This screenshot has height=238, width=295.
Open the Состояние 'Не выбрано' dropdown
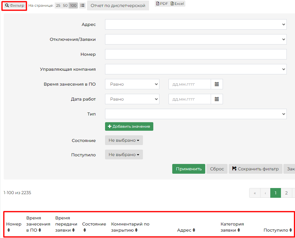point(124,140)
